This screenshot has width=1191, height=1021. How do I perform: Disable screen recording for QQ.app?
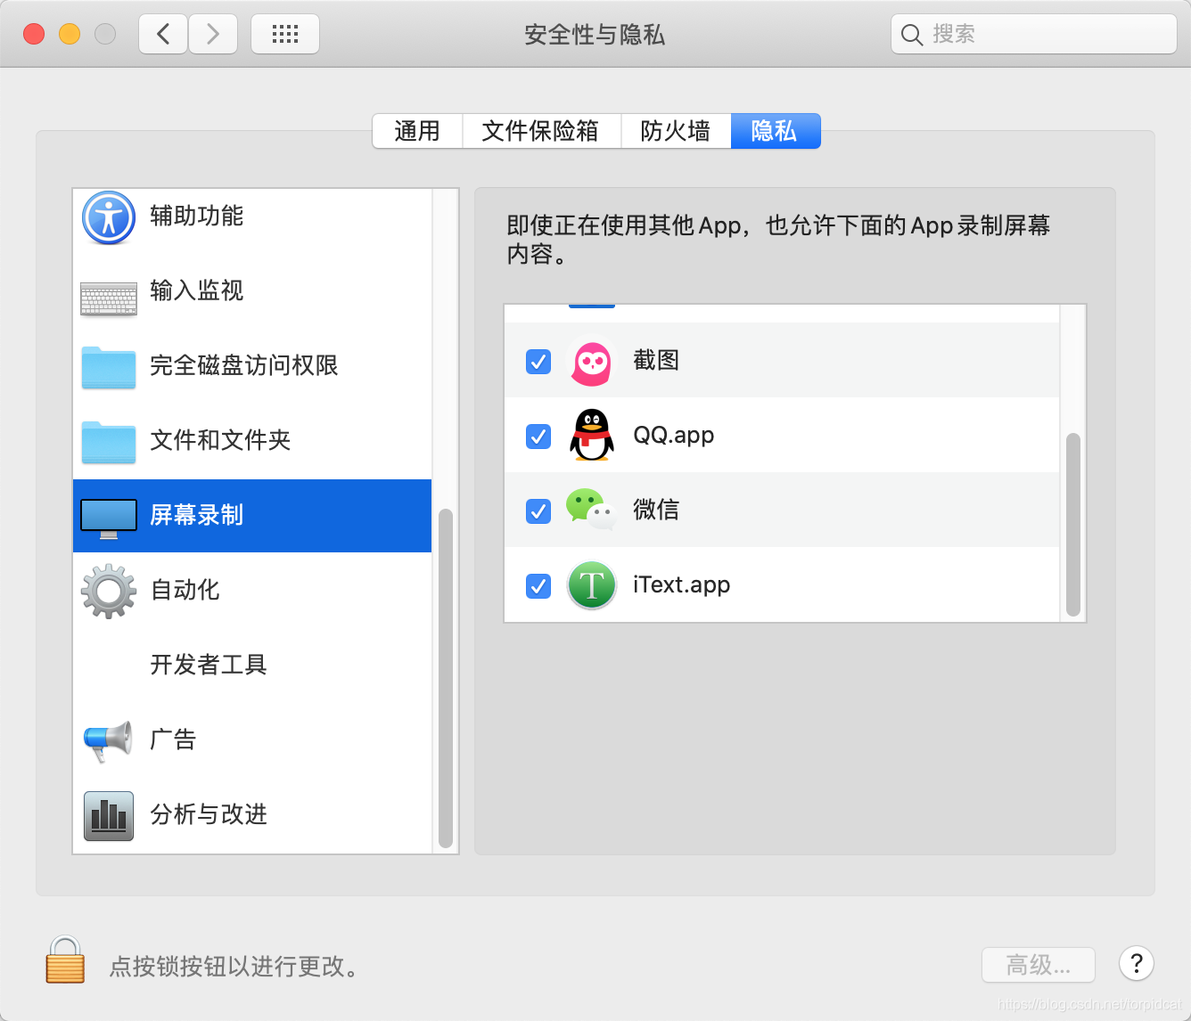[538, 436]
